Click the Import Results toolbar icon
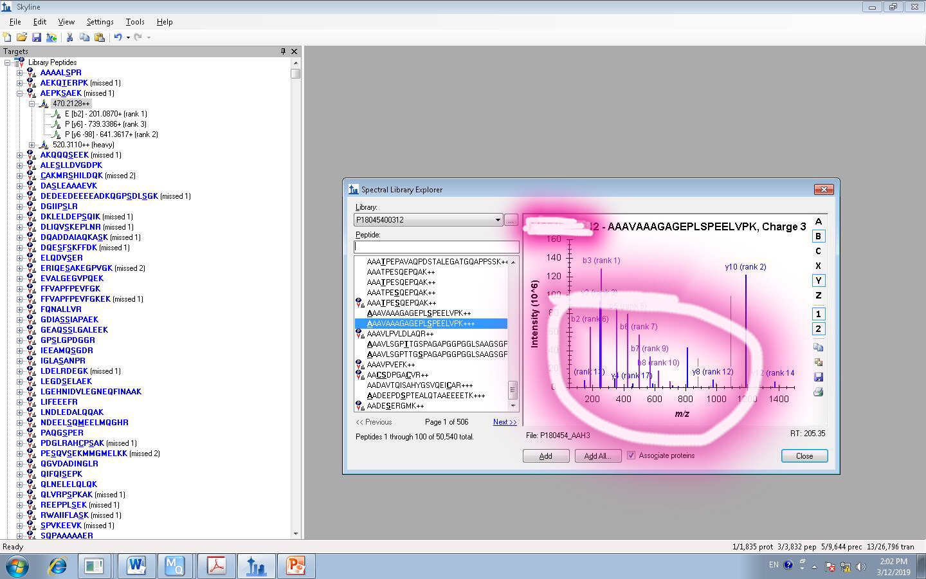926x579 pixels. tap(51, 37)
